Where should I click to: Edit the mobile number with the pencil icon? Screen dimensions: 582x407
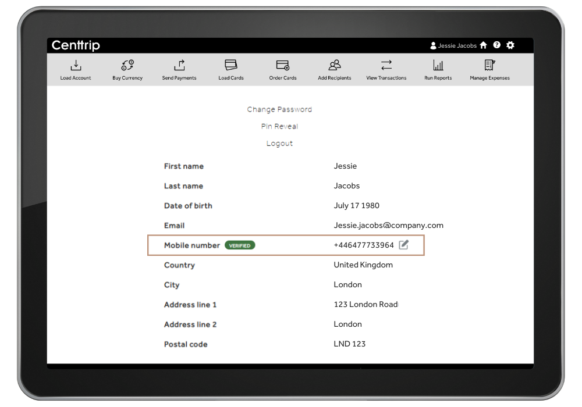[x=403, y=245]
